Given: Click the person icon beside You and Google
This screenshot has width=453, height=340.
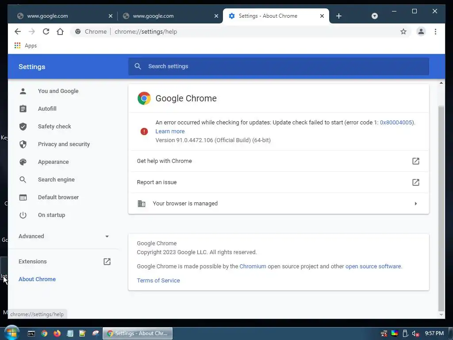Looking at the screenshot, I should 23,91.
